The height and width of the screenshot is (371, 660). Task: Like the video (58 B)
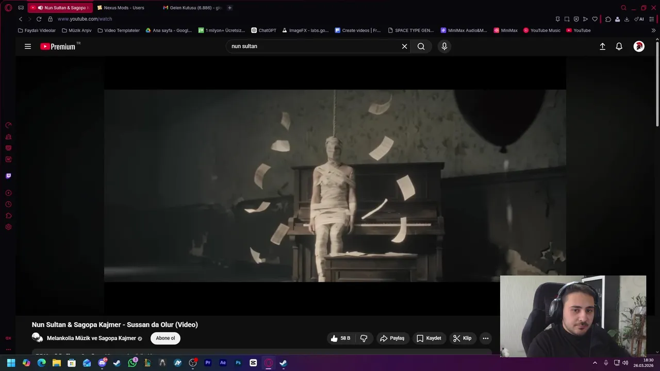point(341,338)
